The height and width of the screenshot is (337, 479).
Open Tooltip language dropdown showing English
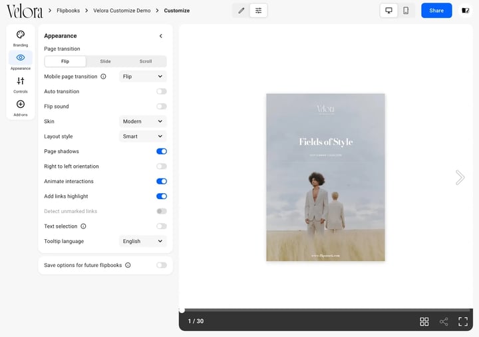pyautogui.click(x=142, y=241)
